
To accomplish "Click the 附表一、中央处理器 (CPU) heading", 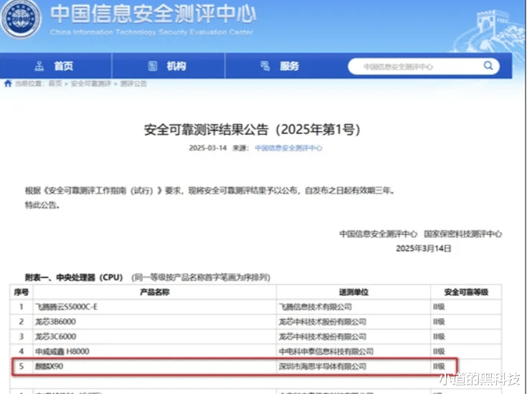I will (x=74, y=278).
